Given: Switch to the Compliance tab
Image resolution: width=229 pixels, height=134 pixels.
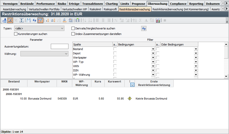Looking at the screenshot, I should (178, 4).
